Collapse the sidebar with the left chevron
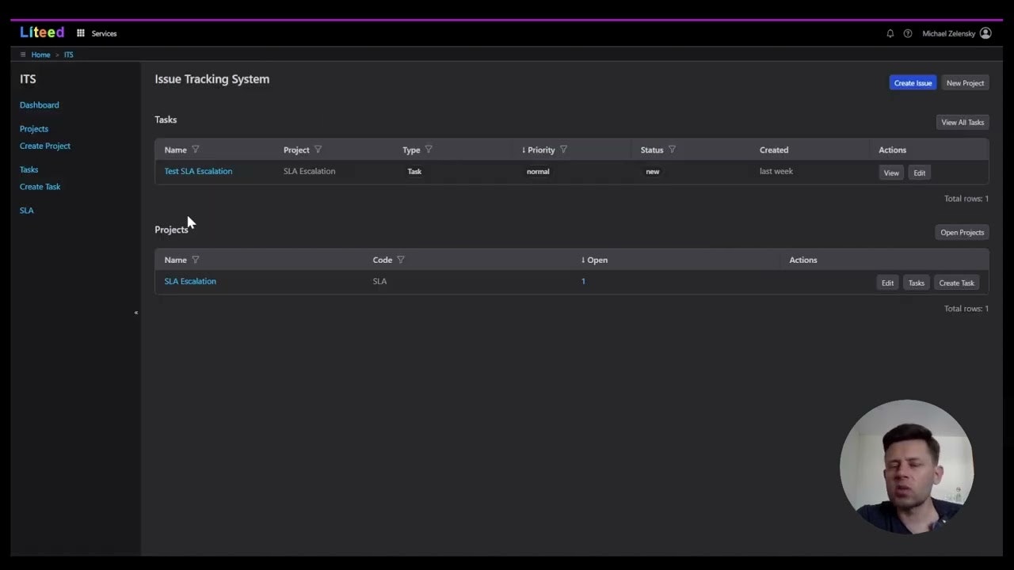The width and height of the screenshot is (1014, 570). [135, 313]
